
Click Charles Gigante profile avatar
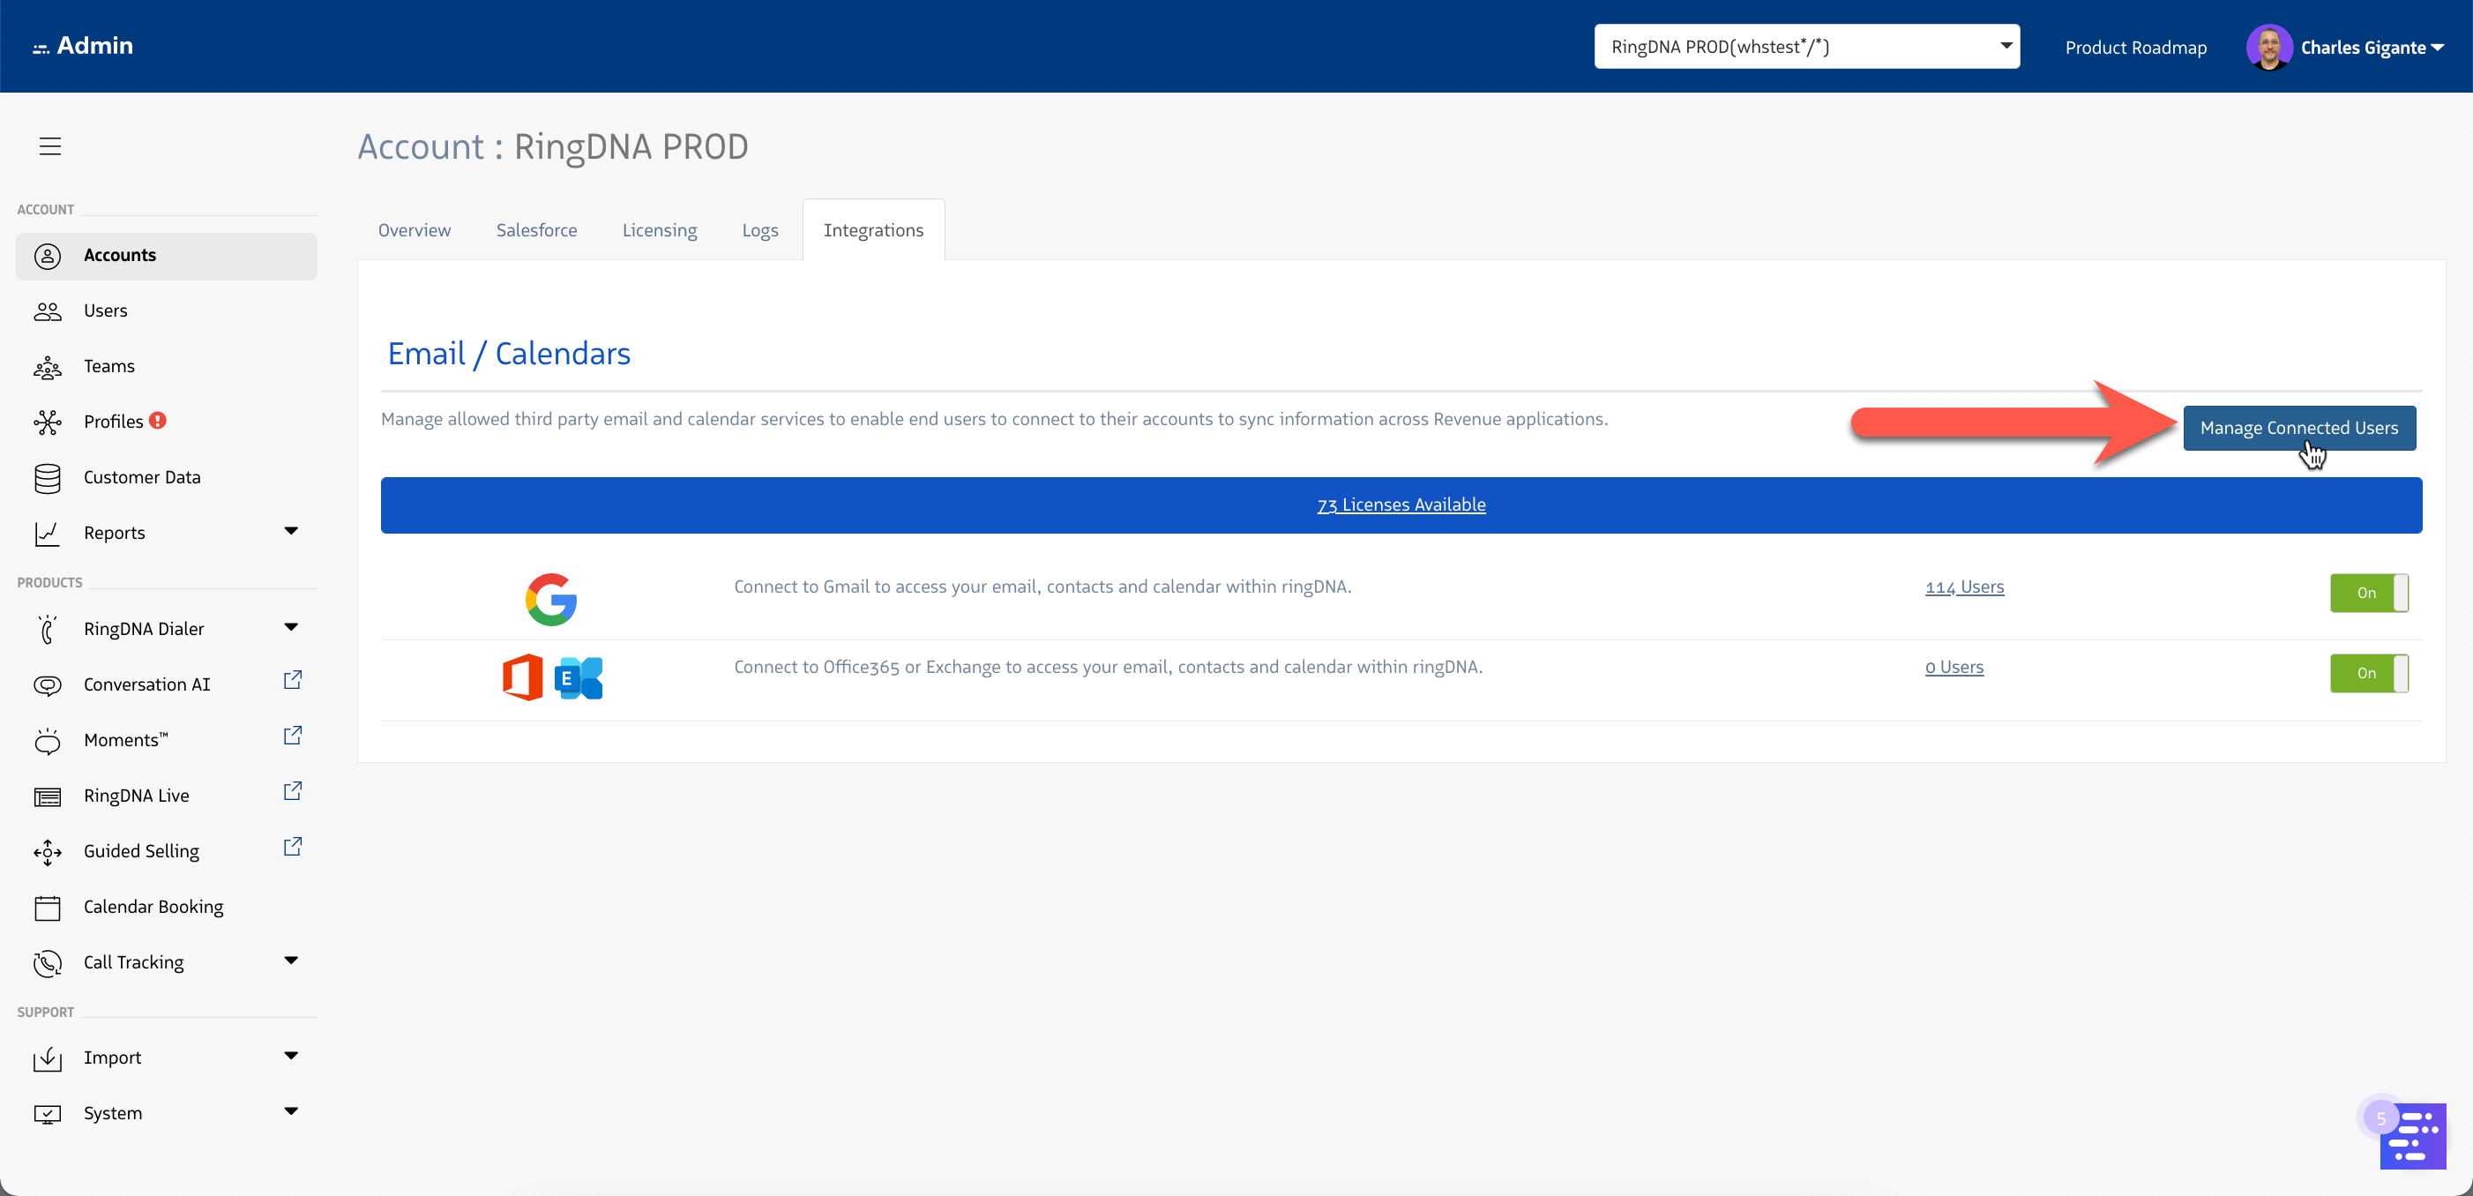2268,47
